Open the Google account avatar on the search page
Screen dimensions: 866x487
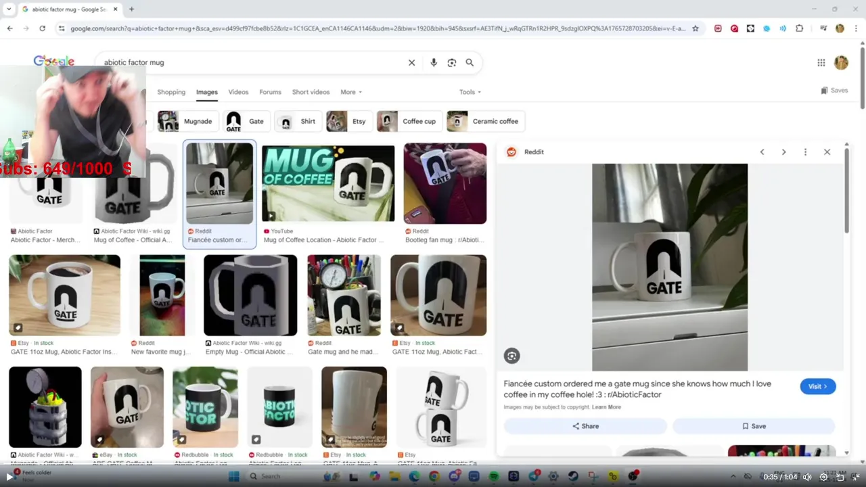tap(841, 62)
